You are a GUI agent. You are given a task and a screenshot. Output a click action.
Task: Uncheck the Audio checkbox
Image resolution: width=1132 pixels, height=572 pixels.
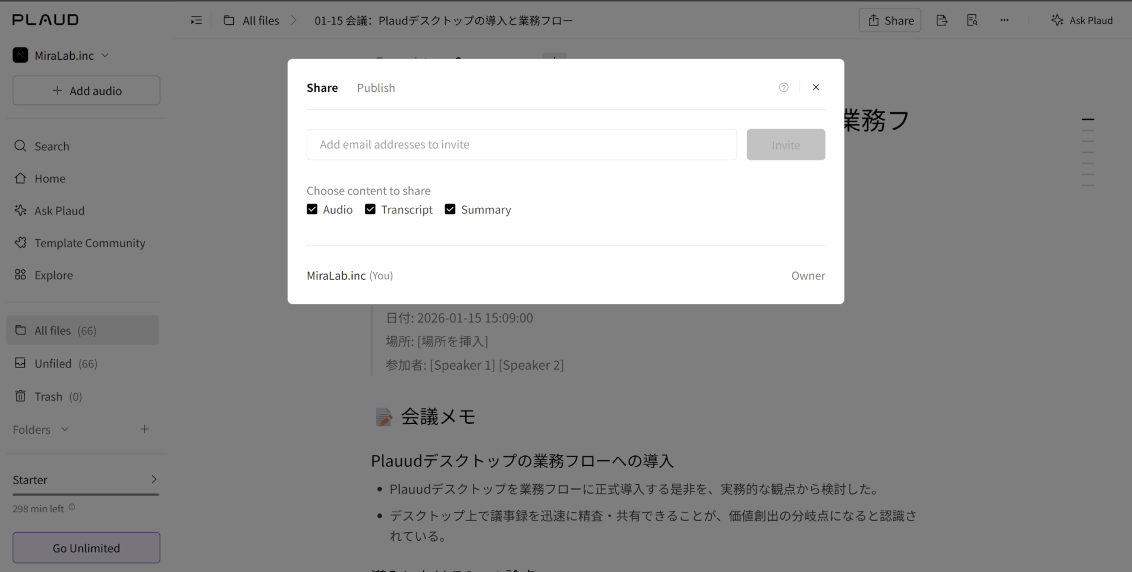pyautogui.click(x=312, y=209)
